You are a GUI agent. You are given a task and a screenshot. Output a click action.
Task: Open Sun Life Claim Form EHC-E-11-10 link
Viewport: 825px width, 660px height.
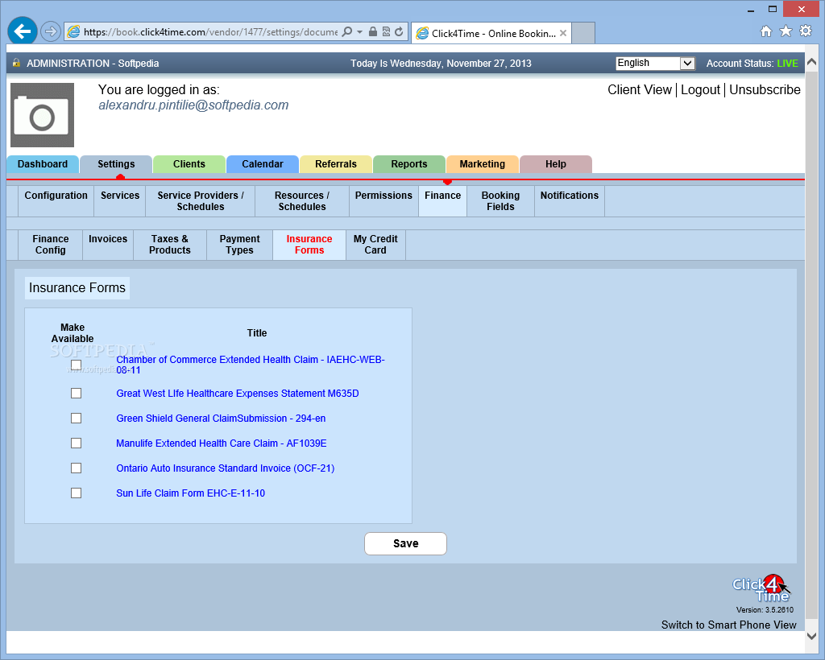click(190, 493)
